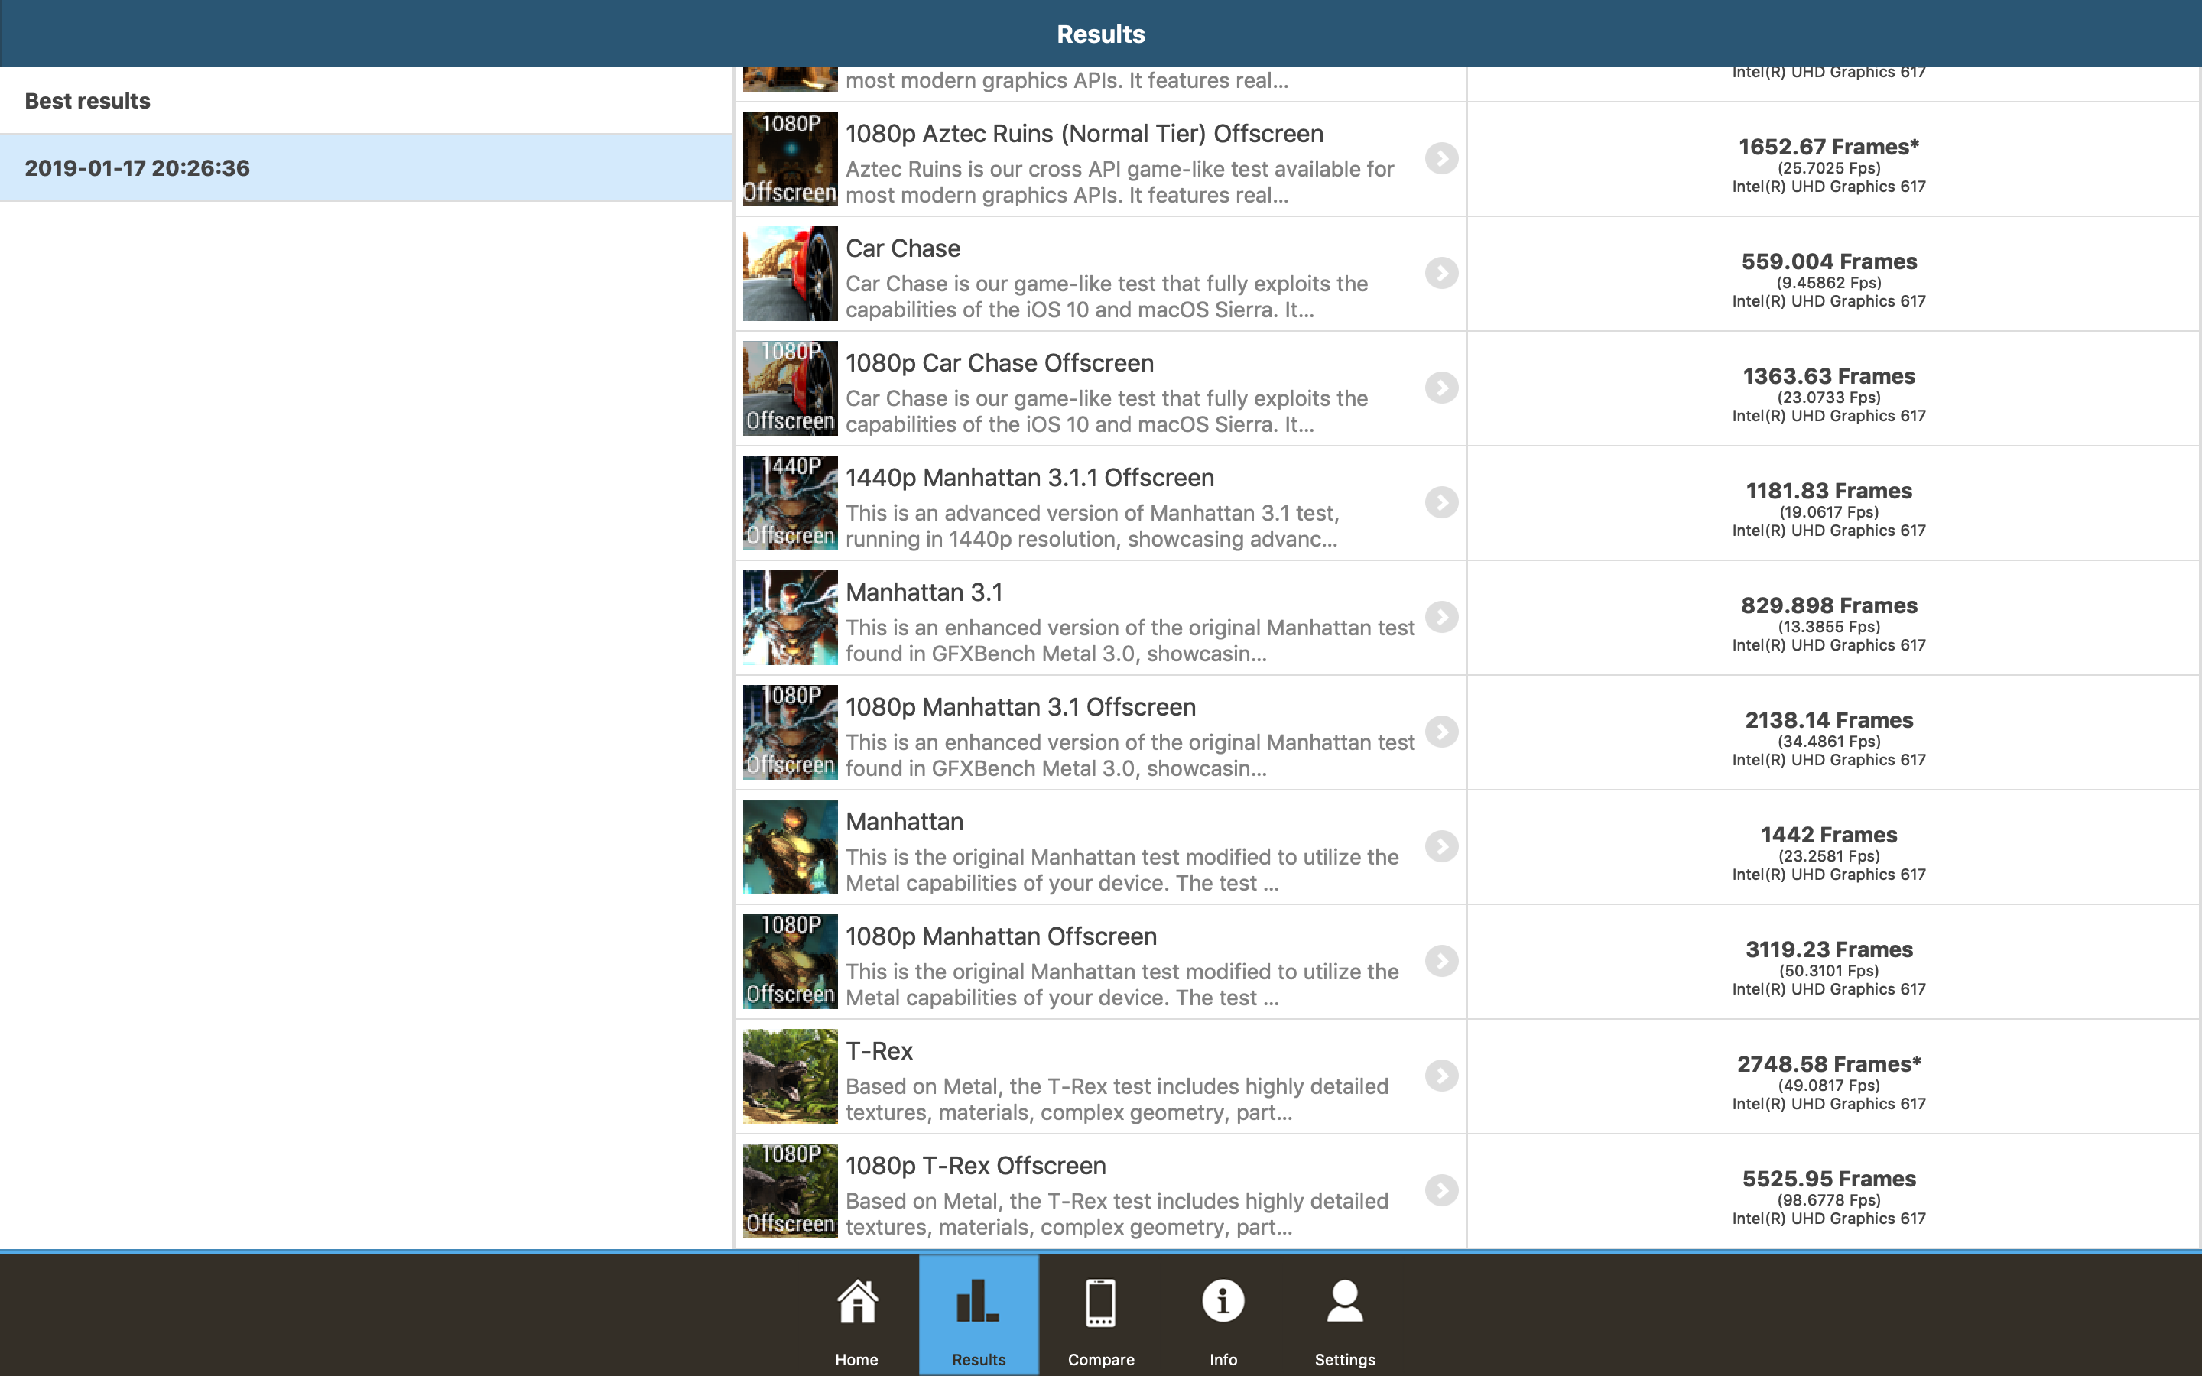Click 1080p Manhattan 3.1 Offscreen thumbnail

click(790, 732)
